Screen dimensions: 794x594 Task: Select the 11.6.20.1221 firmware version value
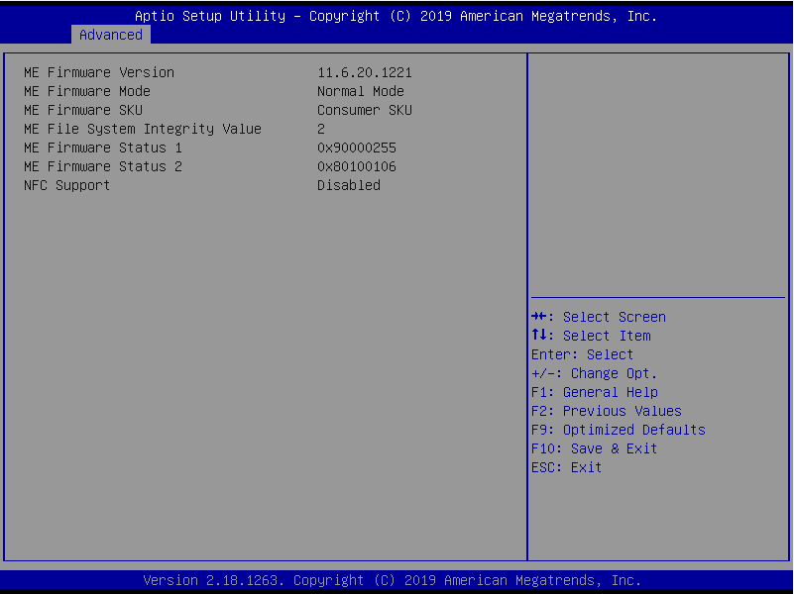point(365,72)
